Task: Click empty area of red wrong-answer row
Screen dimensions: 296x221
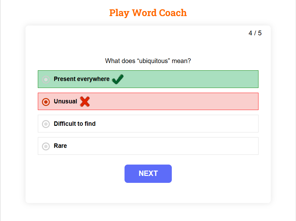Action: (177, 102)
